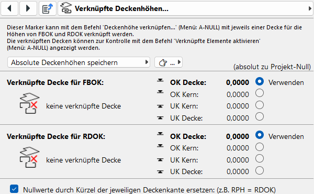Expand the page selector arrow at right edge
Image resolution: width=314 pixels, height=194 pixels.
[310, 8]
